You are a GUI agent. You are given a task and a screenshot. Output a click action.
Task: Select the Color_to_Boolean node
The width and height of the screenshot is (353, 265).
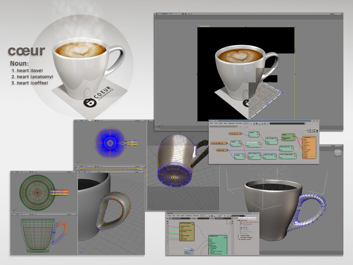click(253, 144)
